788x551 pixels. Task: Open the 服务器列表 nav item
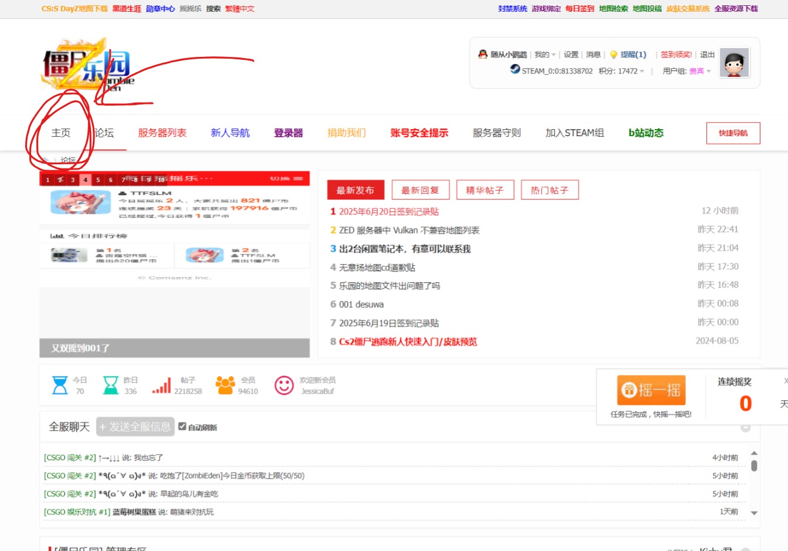pyautogui.click(x=162, y=133)
